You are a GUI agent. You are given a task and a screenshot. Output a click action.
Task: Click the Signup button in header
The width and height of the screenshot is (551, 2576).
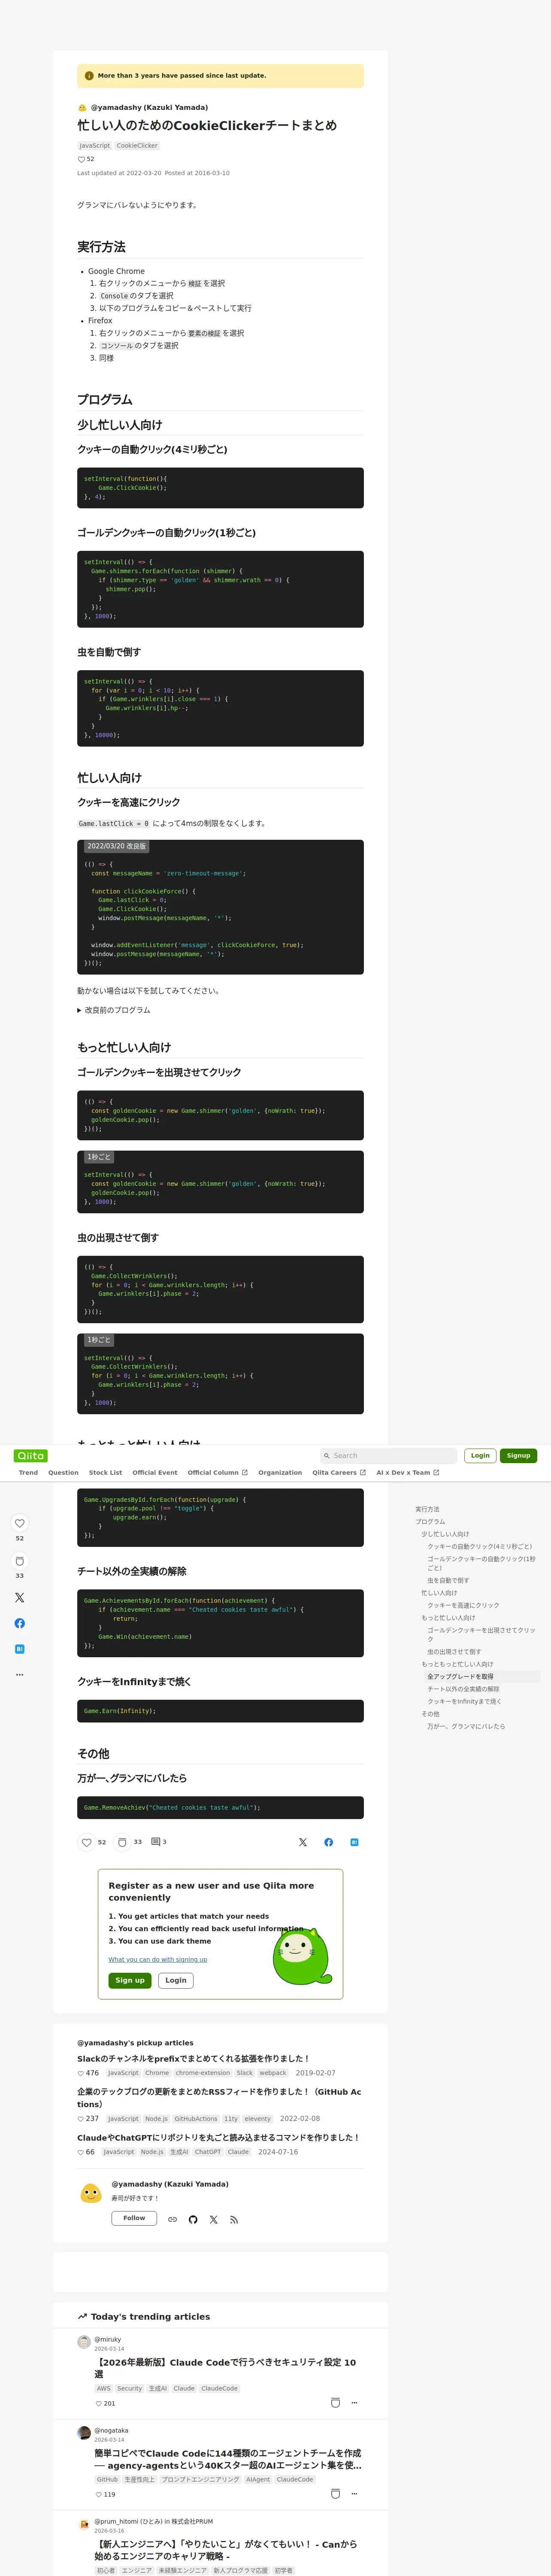point(518,1455)
